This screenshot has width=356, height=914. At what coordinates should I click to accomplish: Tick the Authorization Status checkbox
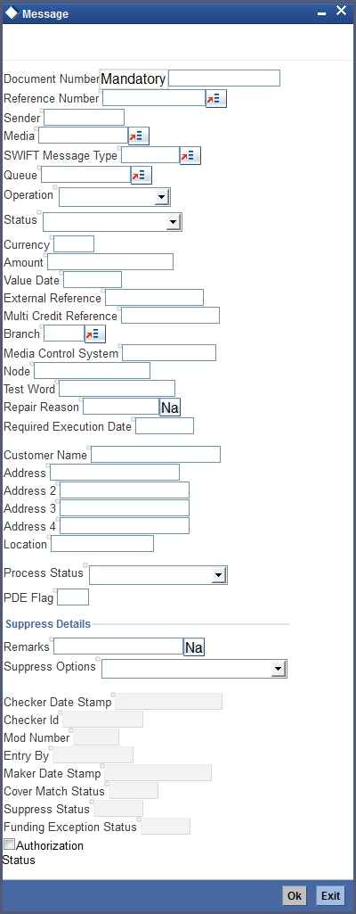click(9, 844)
